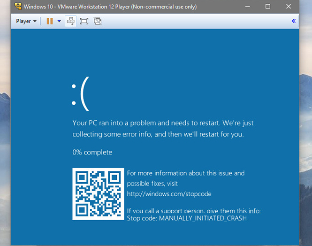Collapse toolbar with double chevron
Viewport: 312px width, 246px height.
tap(294, 21)
